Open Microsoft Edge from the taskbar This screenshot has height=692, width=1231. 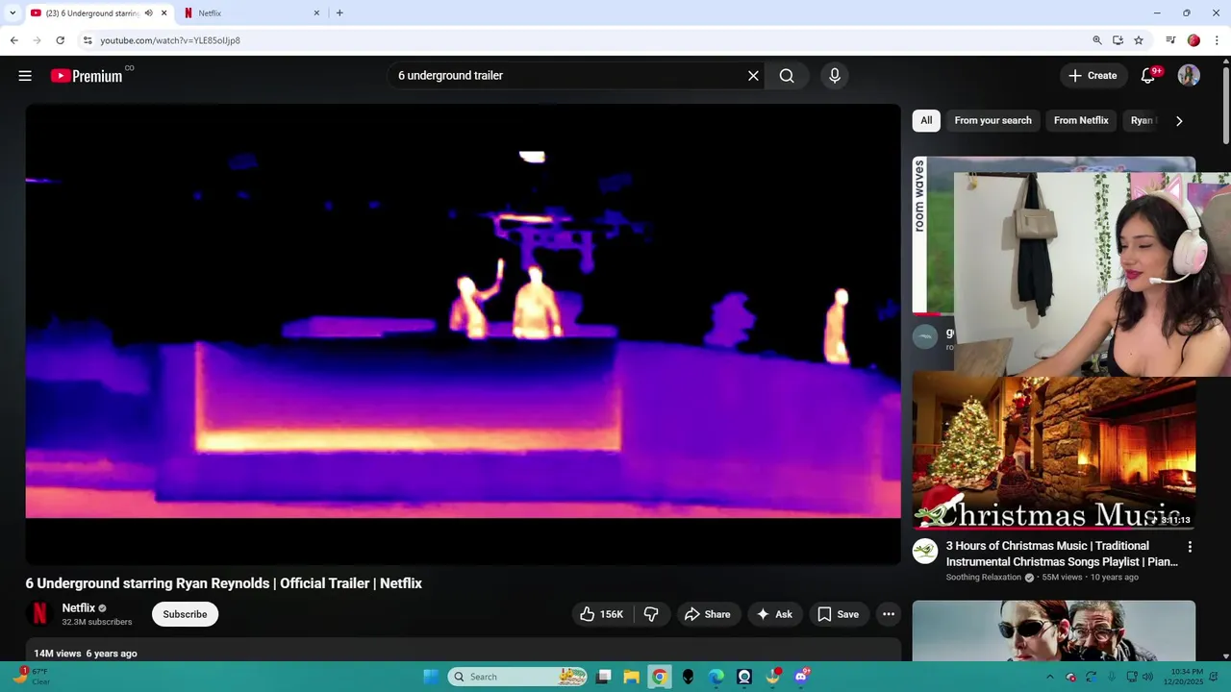[x=716, y=677]
